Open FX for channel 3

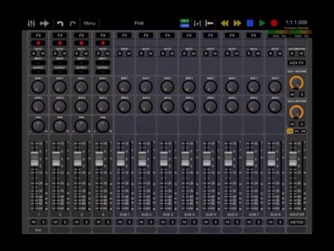point(81,36)
